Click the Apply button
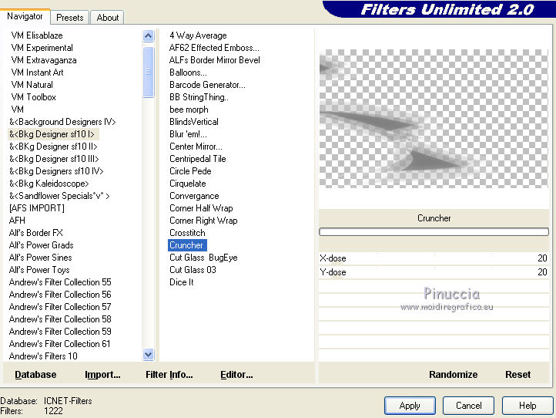 point(410,406)
